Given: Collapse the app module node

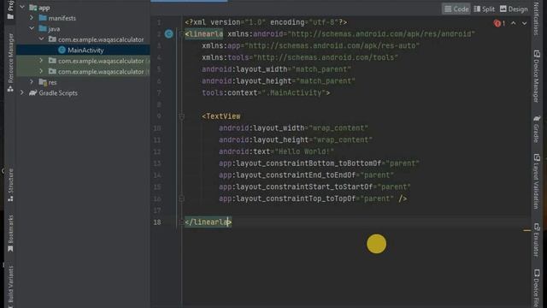Looking at the screenshot, I should pyautogui.click(x=22, y=7).
